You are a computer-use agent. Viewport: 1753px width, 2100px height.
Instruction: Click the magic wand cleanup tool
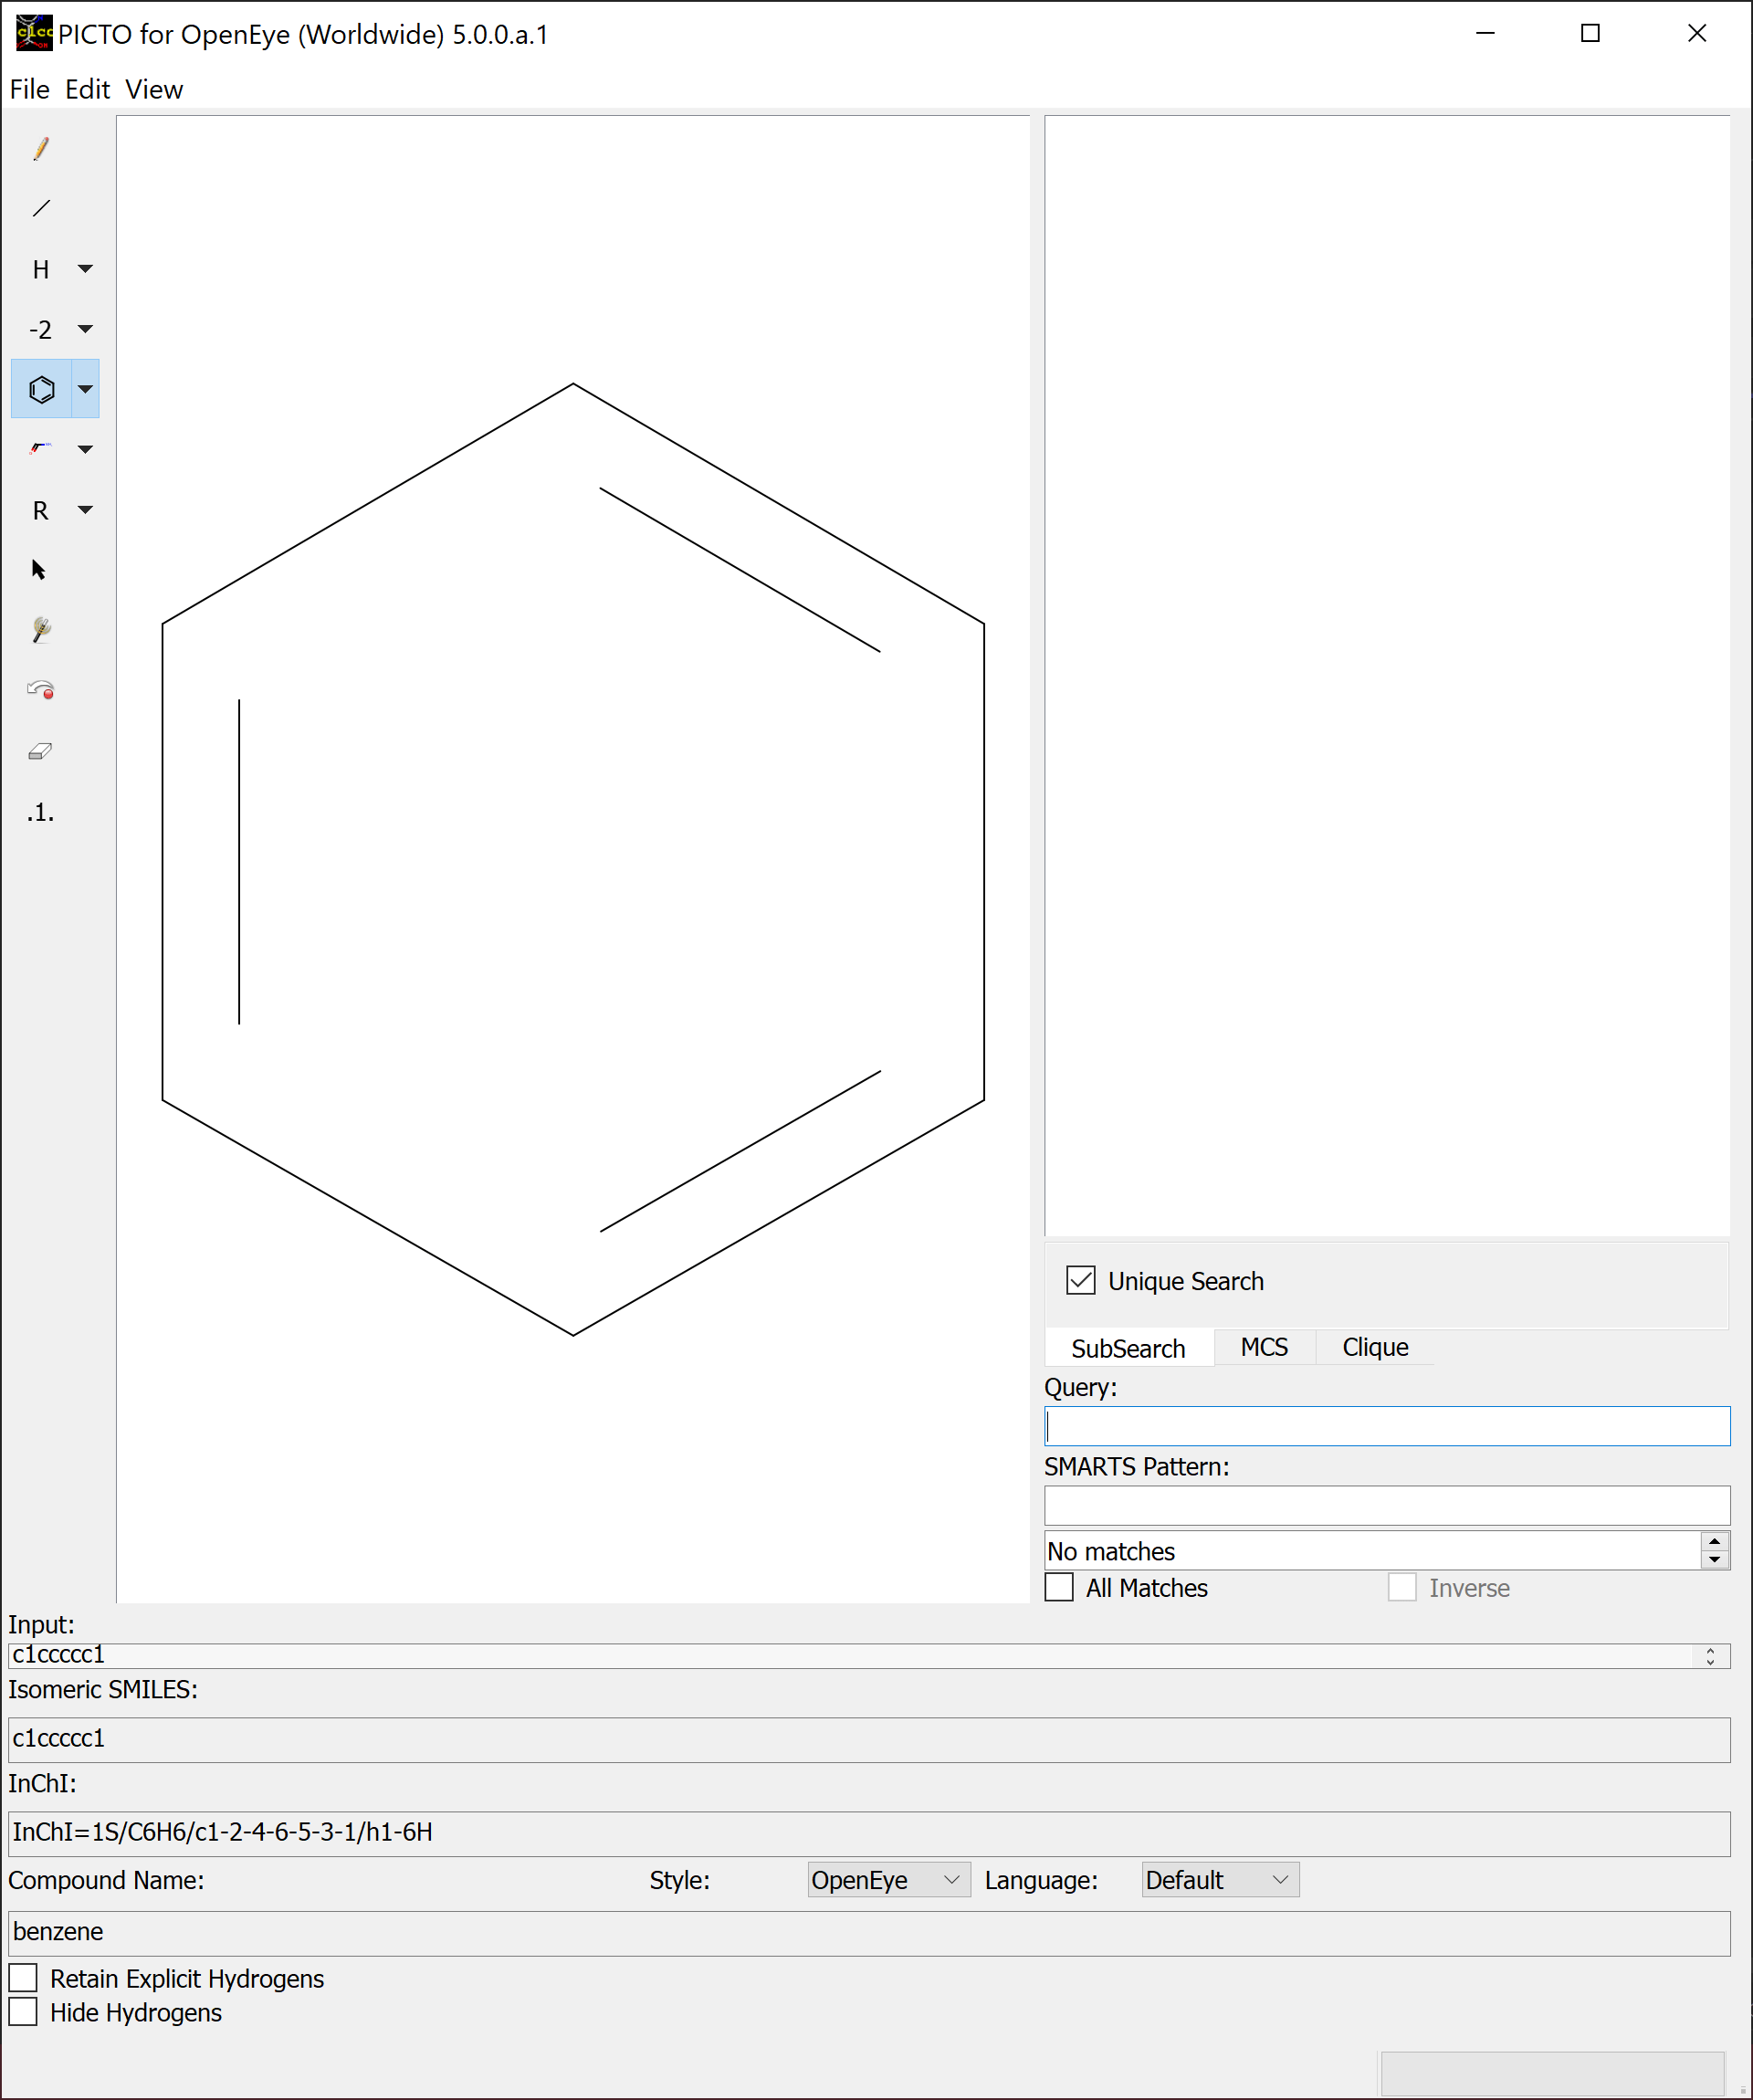(x=41, y=630)
